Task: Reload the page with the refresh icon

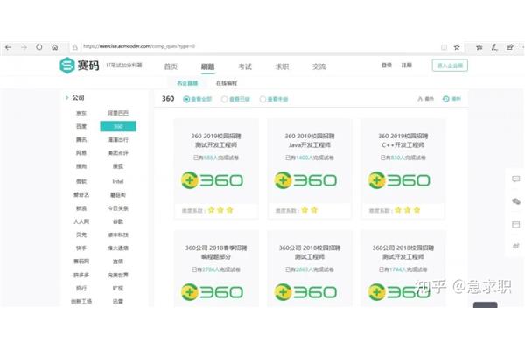Action: [39, 47]
